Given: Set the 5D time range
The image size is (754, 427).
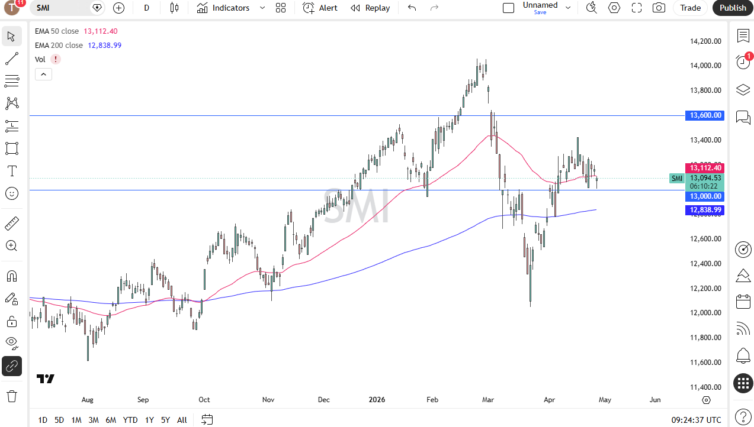Looking at the screenshot, I should (59, 420).
